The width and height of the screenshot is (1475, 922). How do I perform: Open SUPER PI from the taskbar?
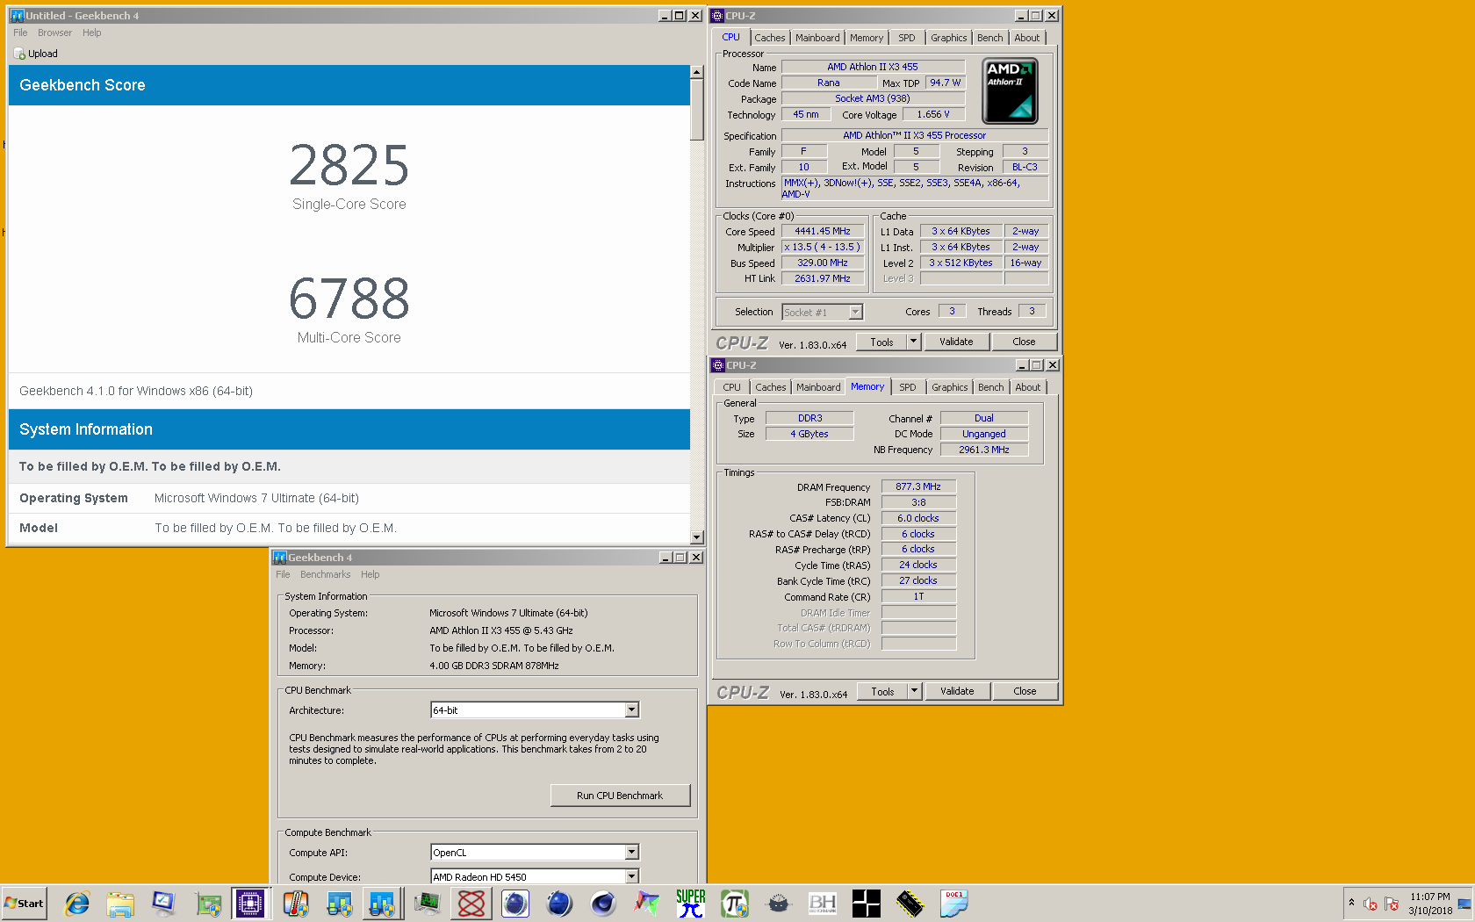(691, 904)
